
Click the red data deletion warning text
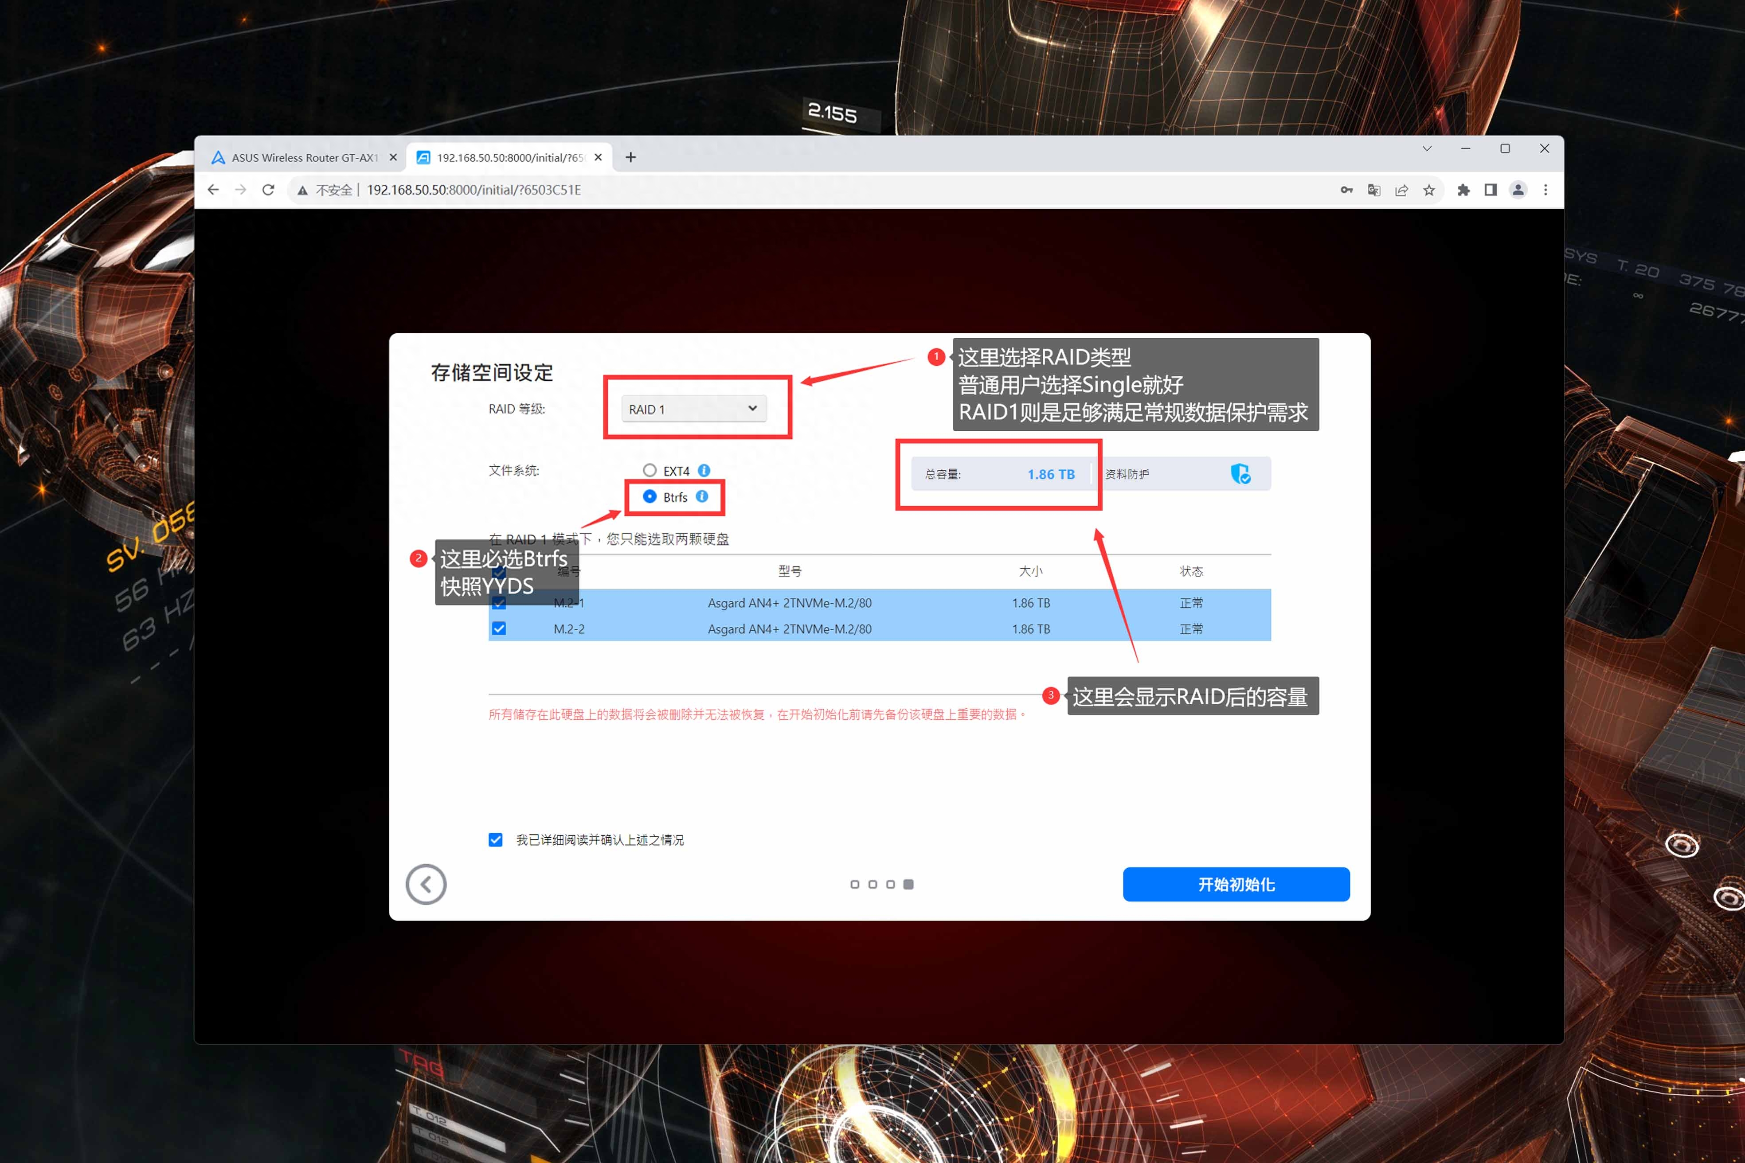pyautogui.click(x=758, y=714)
